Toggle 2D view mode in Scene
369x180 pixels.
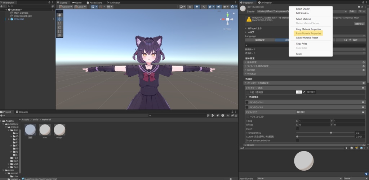click(190, 7)
